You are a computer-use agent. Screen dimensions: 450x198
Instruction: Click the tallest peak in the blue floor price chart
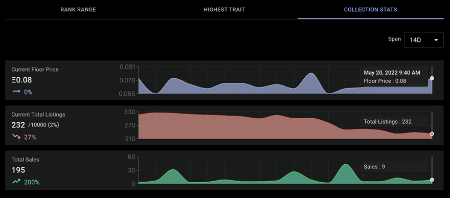pos(311,74)
